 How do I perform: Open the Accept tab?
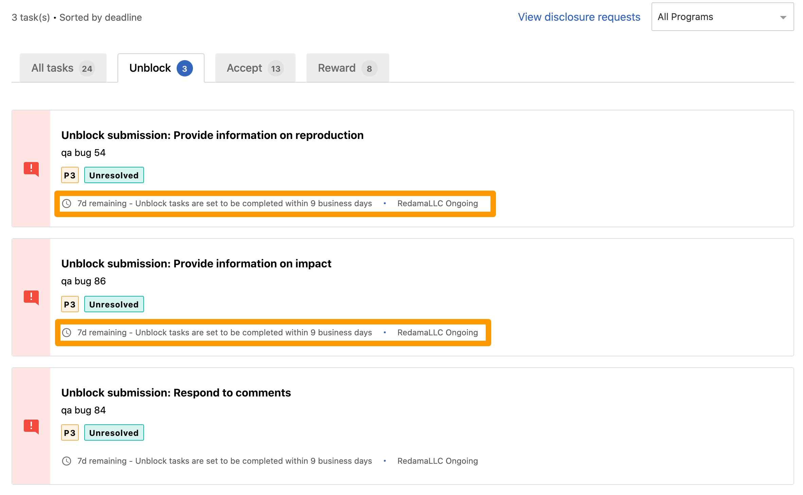pos(255,68)
